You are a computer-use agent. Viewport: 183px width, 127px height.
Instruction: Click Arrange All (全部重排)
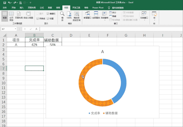(96, 15)
